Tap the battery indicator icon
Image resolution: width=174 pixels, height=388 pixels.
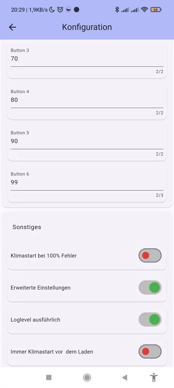(156, 10)
